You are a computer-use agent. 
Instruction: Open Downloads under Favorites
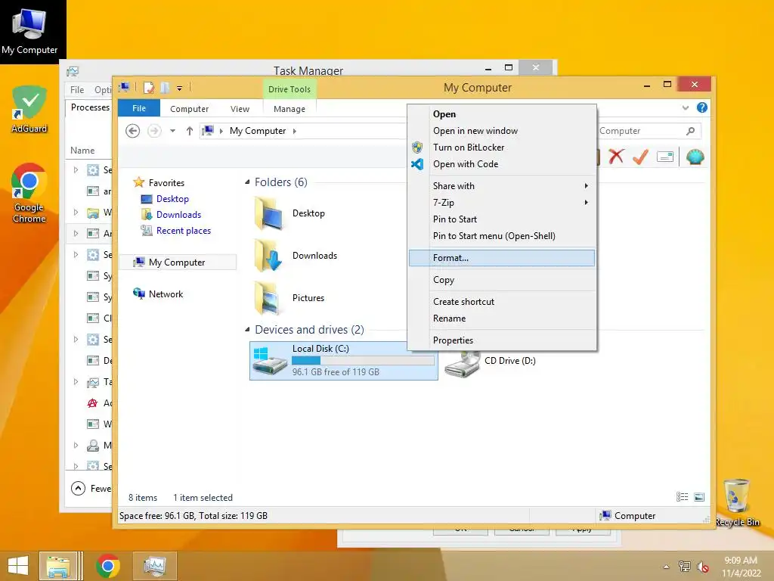tap(178, 215)
